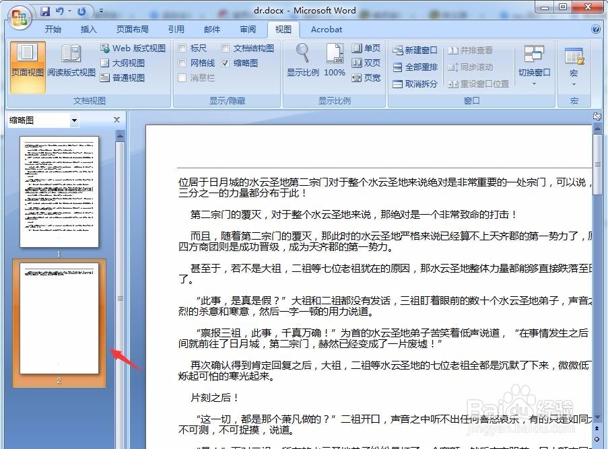The height and width of the screenshot is (449, 608).
Task: Select Web 版式视图 layout
Action: click(x=133, y=48)
